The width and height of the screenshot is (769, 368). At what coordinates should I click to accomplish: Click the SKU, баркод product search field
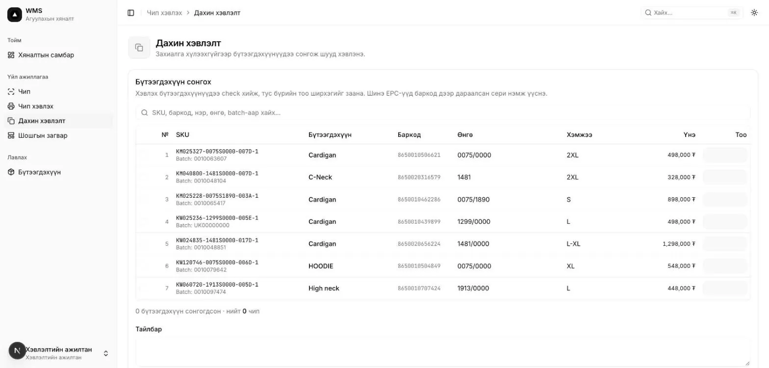pyautogui.click(x=443, y=113)
